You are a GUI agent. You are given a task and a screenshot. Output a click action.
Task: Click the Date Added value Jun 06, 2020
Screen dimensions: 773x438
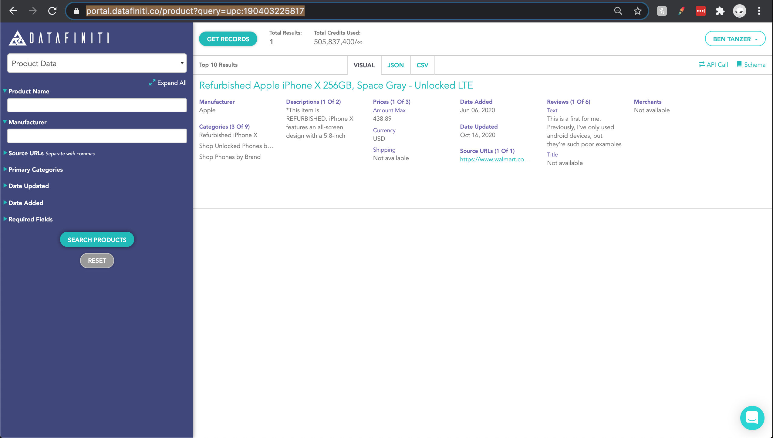tap(478, 110)
